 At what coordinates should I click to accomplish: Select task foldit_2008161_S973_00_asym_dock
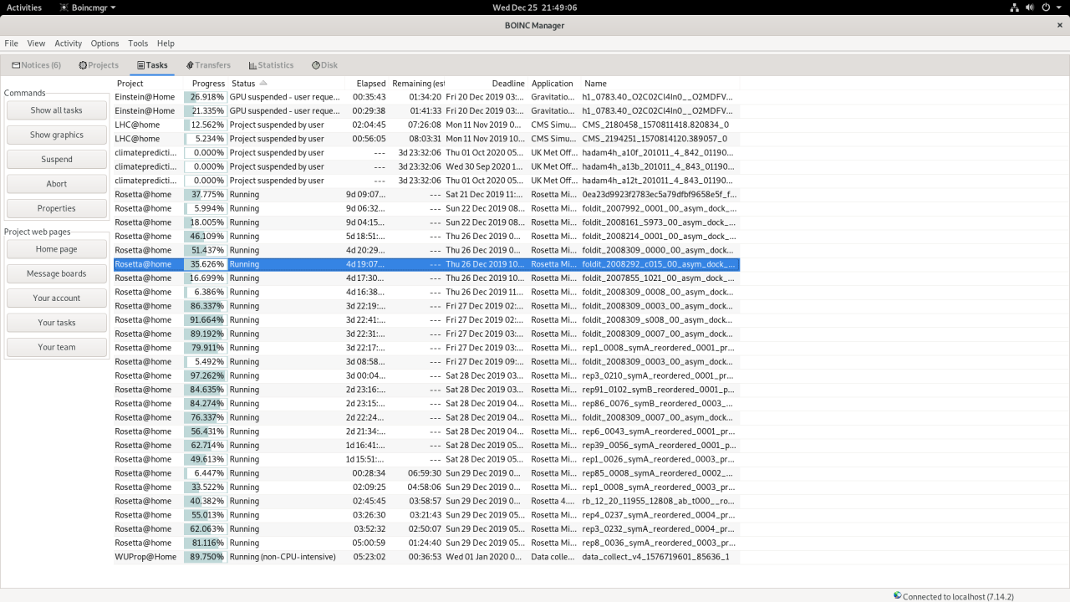pyautogui.click(x=426, y=222)
